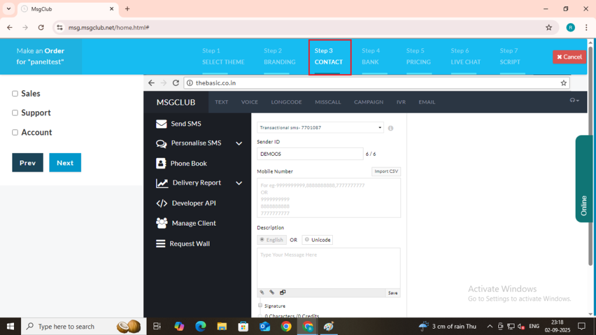The height and width of the screenshot is (335, 596).
Task: Click the star icon in the preview address bar
Action: click(563, 83)
